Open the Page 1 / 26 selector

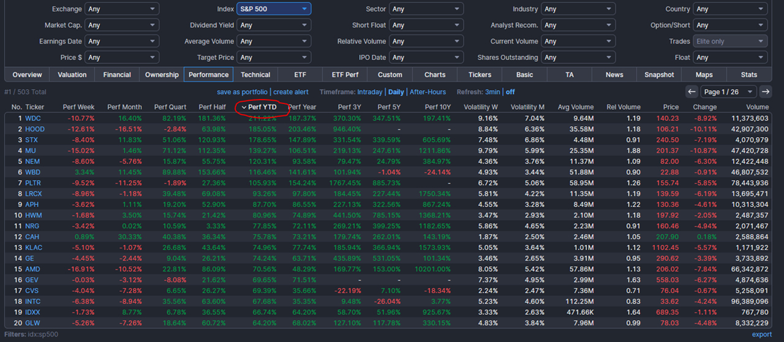729,92
